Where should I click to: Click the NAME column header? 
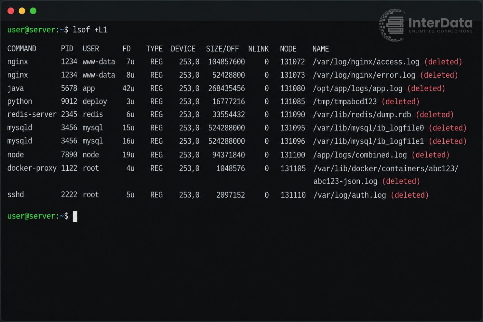[x=321, y=49]
